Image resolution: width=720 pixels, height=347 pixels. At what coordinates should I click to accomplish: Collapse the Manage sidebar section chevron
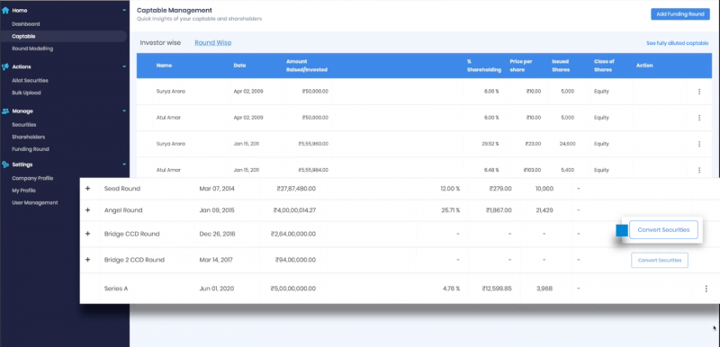point(124,111)
